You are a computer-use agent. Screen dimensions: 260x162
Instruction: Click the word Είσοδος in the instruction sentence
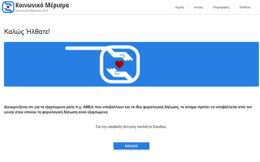pos(159,126)
